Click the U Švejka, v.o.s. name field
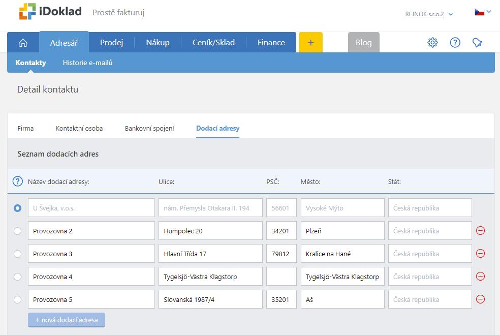Viewport: 500px width, 335px height. pyautogui.click(x=91, y=208)
